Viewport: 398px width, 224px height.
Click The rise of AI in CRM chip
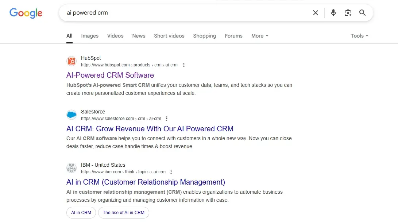(x=123, y=213)
